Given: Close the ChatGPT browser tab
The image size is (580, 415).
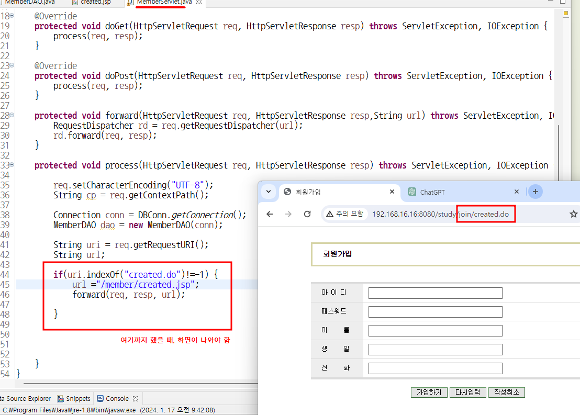Looking at the screenshot, I should pos(516,192).
